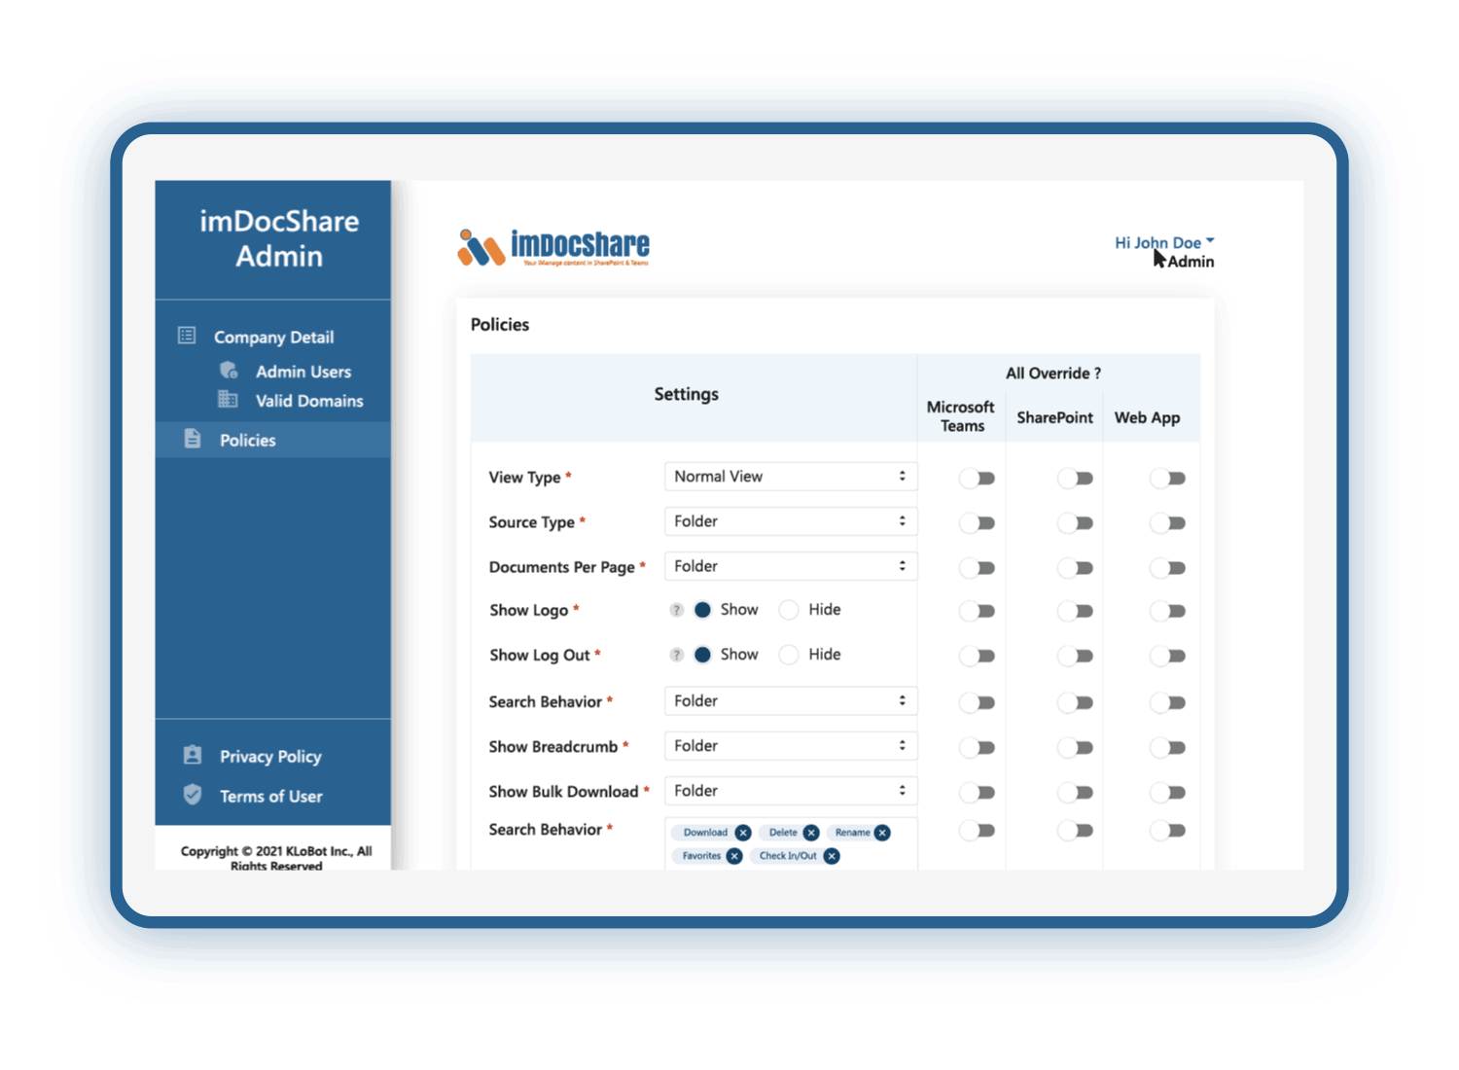Viewport: 1459px width, 1070px height.
Task: Click the Copyright 2021 KLoBot Inc. text
Action: click(x=276, y=858)
